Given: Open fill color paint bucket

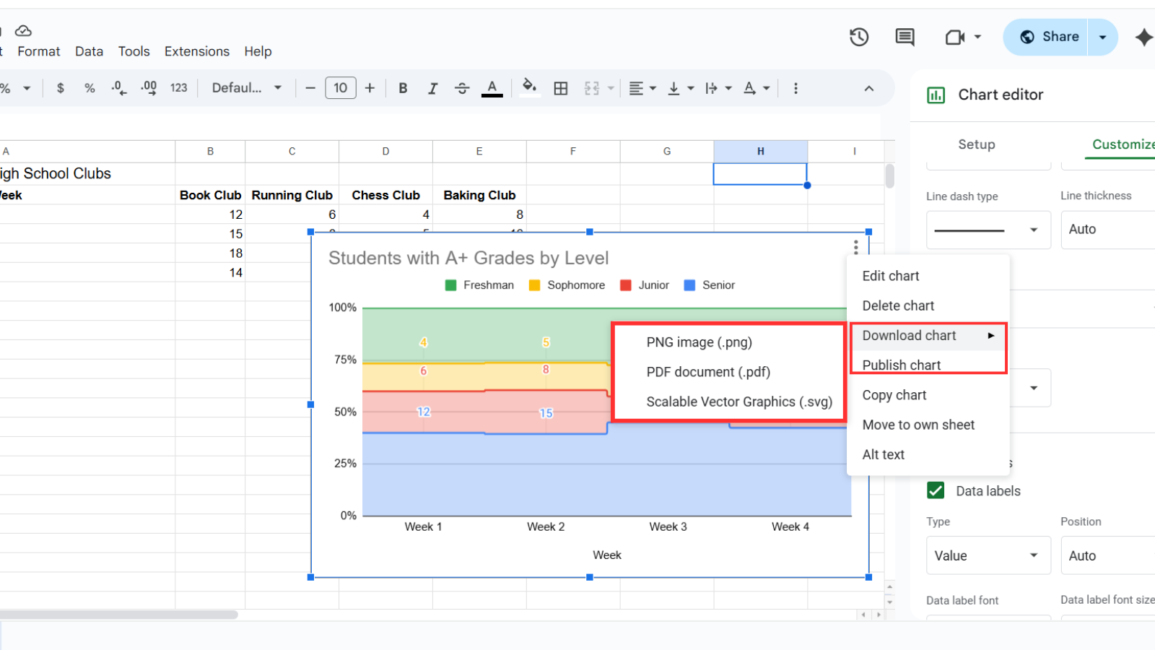Looking at the screenshot, I should coord(530,87).
